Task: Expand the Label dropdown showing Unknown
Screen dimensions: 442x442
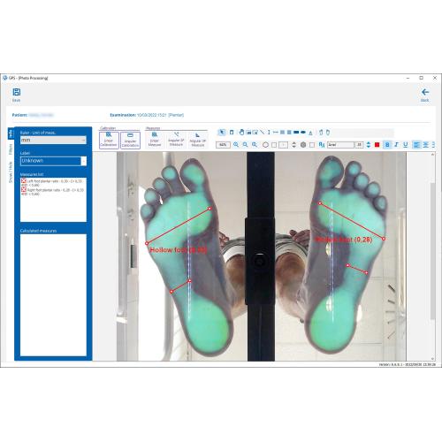Action: 53,161
